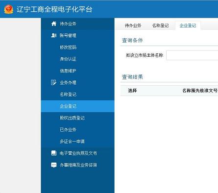This screenshot has height=193, width=218.
Task: Open 电子营业执照及文书 in sidebar
Action: coord(78,153)
